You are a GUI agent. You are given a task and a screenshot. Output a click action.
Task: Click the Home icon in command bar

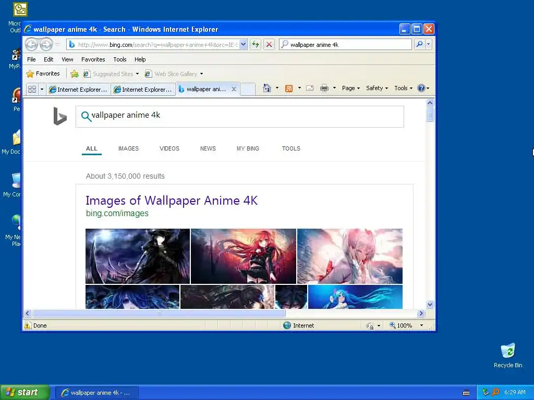[267, 88]
